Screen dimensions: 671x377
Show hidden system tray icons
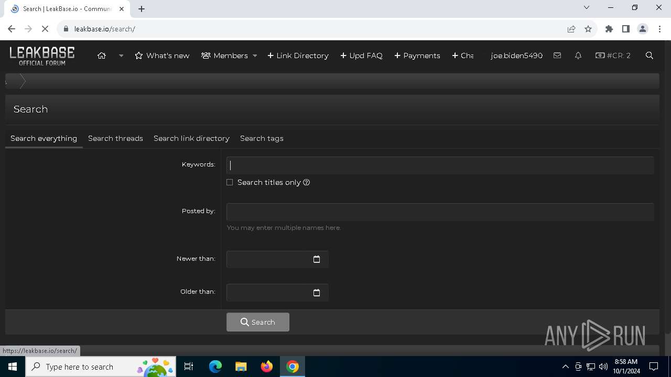coord(566,367)
